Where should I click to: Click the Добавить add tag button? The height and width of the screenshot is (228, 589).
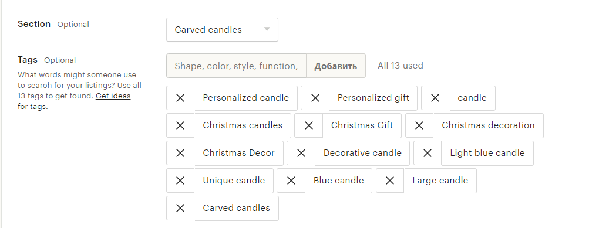336,66
